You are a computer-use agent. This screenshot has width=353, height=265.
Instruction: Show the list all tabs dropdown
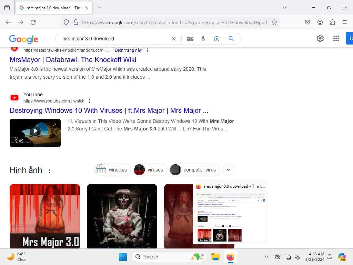pyautogui.click(x=285, y=8)
